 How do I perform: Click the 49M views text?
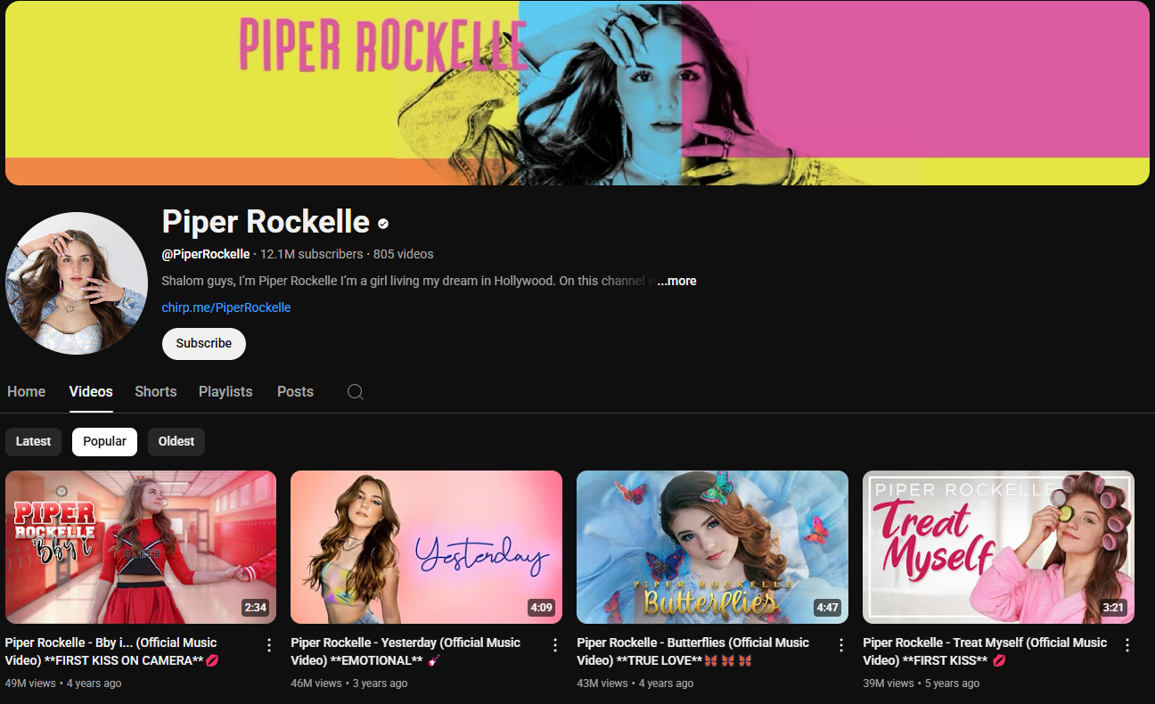pos(30,684)
